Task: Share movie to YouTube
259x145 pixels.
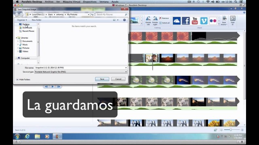Action: [x=195, y=21]
